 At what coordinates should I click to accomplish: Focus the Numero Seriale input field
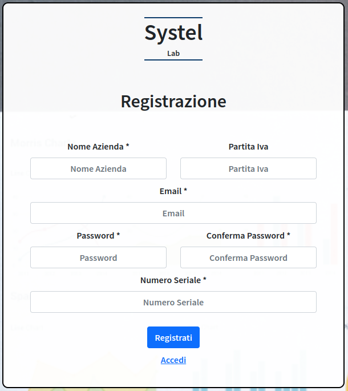[x=173, y=302]
